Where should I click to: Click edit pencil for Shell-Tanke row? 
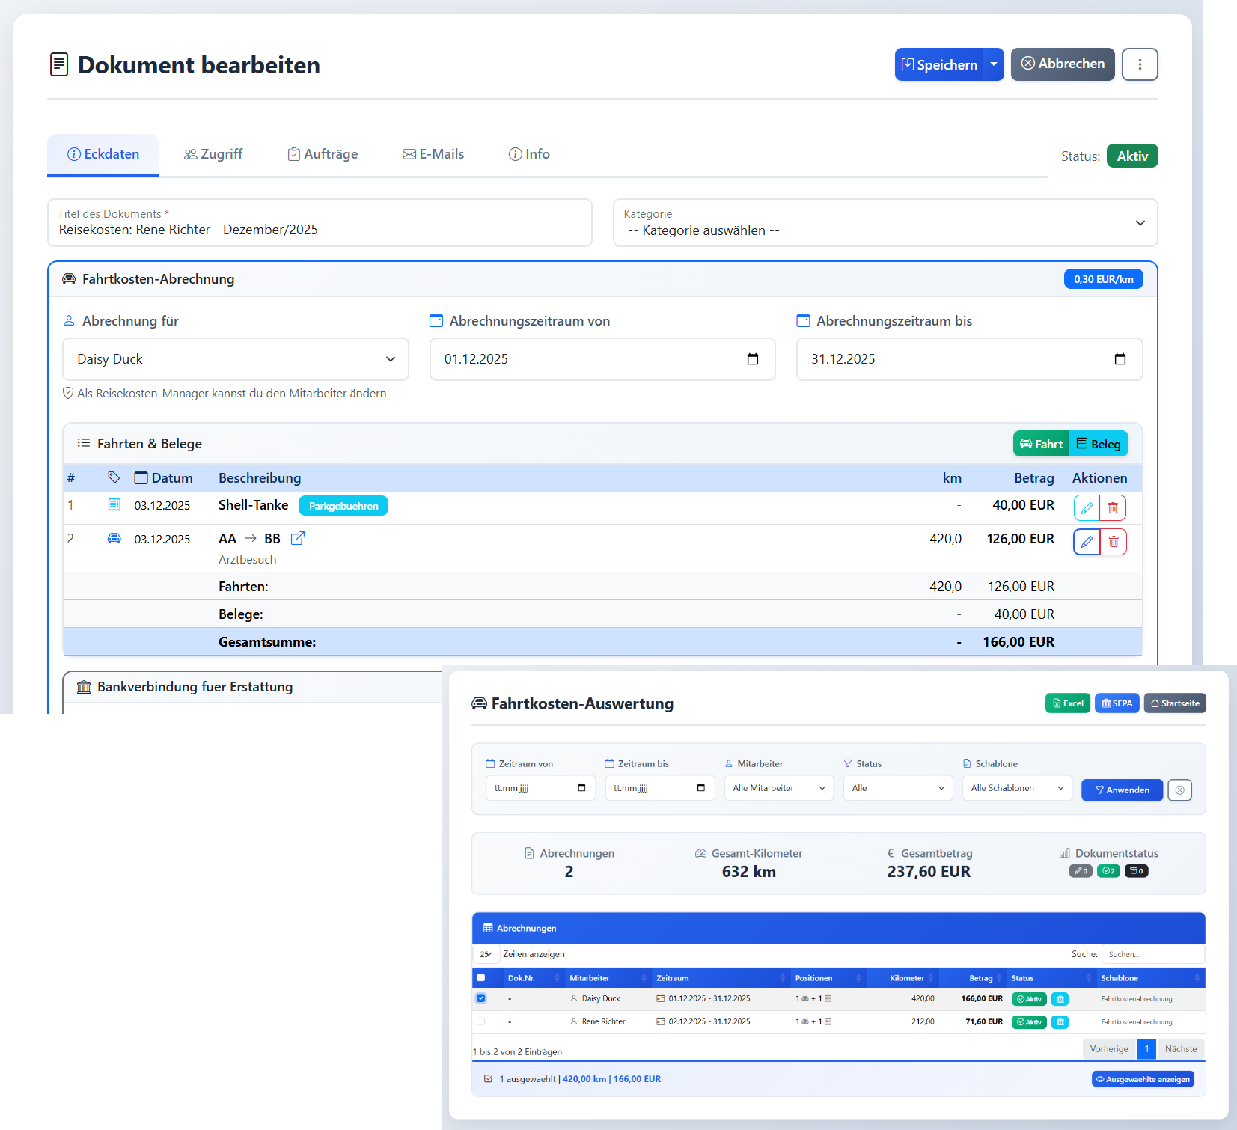click(1087, 507)
